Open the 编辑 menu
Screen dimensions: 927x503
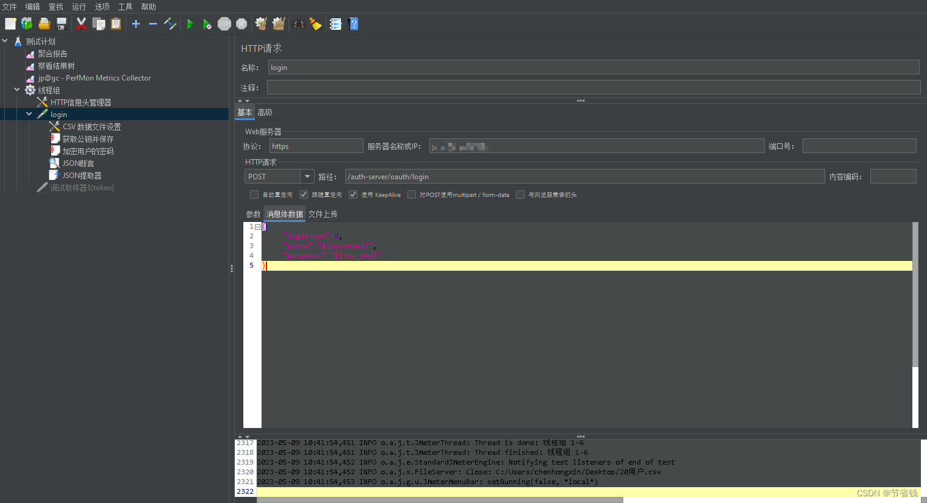[32, 7]
